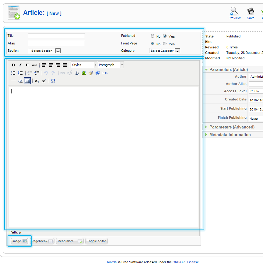Edit HTML source
The image size is (263, 263).
point(105,73)
